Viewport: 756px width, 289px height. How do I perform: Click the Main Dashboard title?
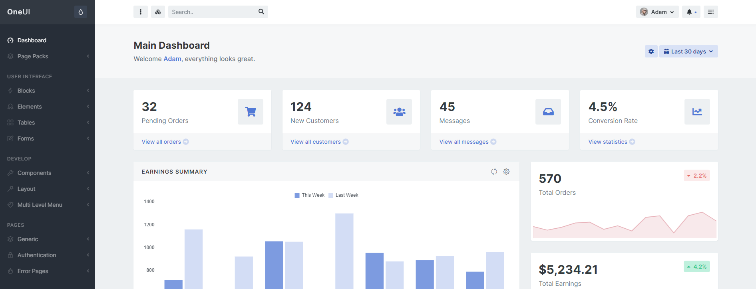point(172,46)
